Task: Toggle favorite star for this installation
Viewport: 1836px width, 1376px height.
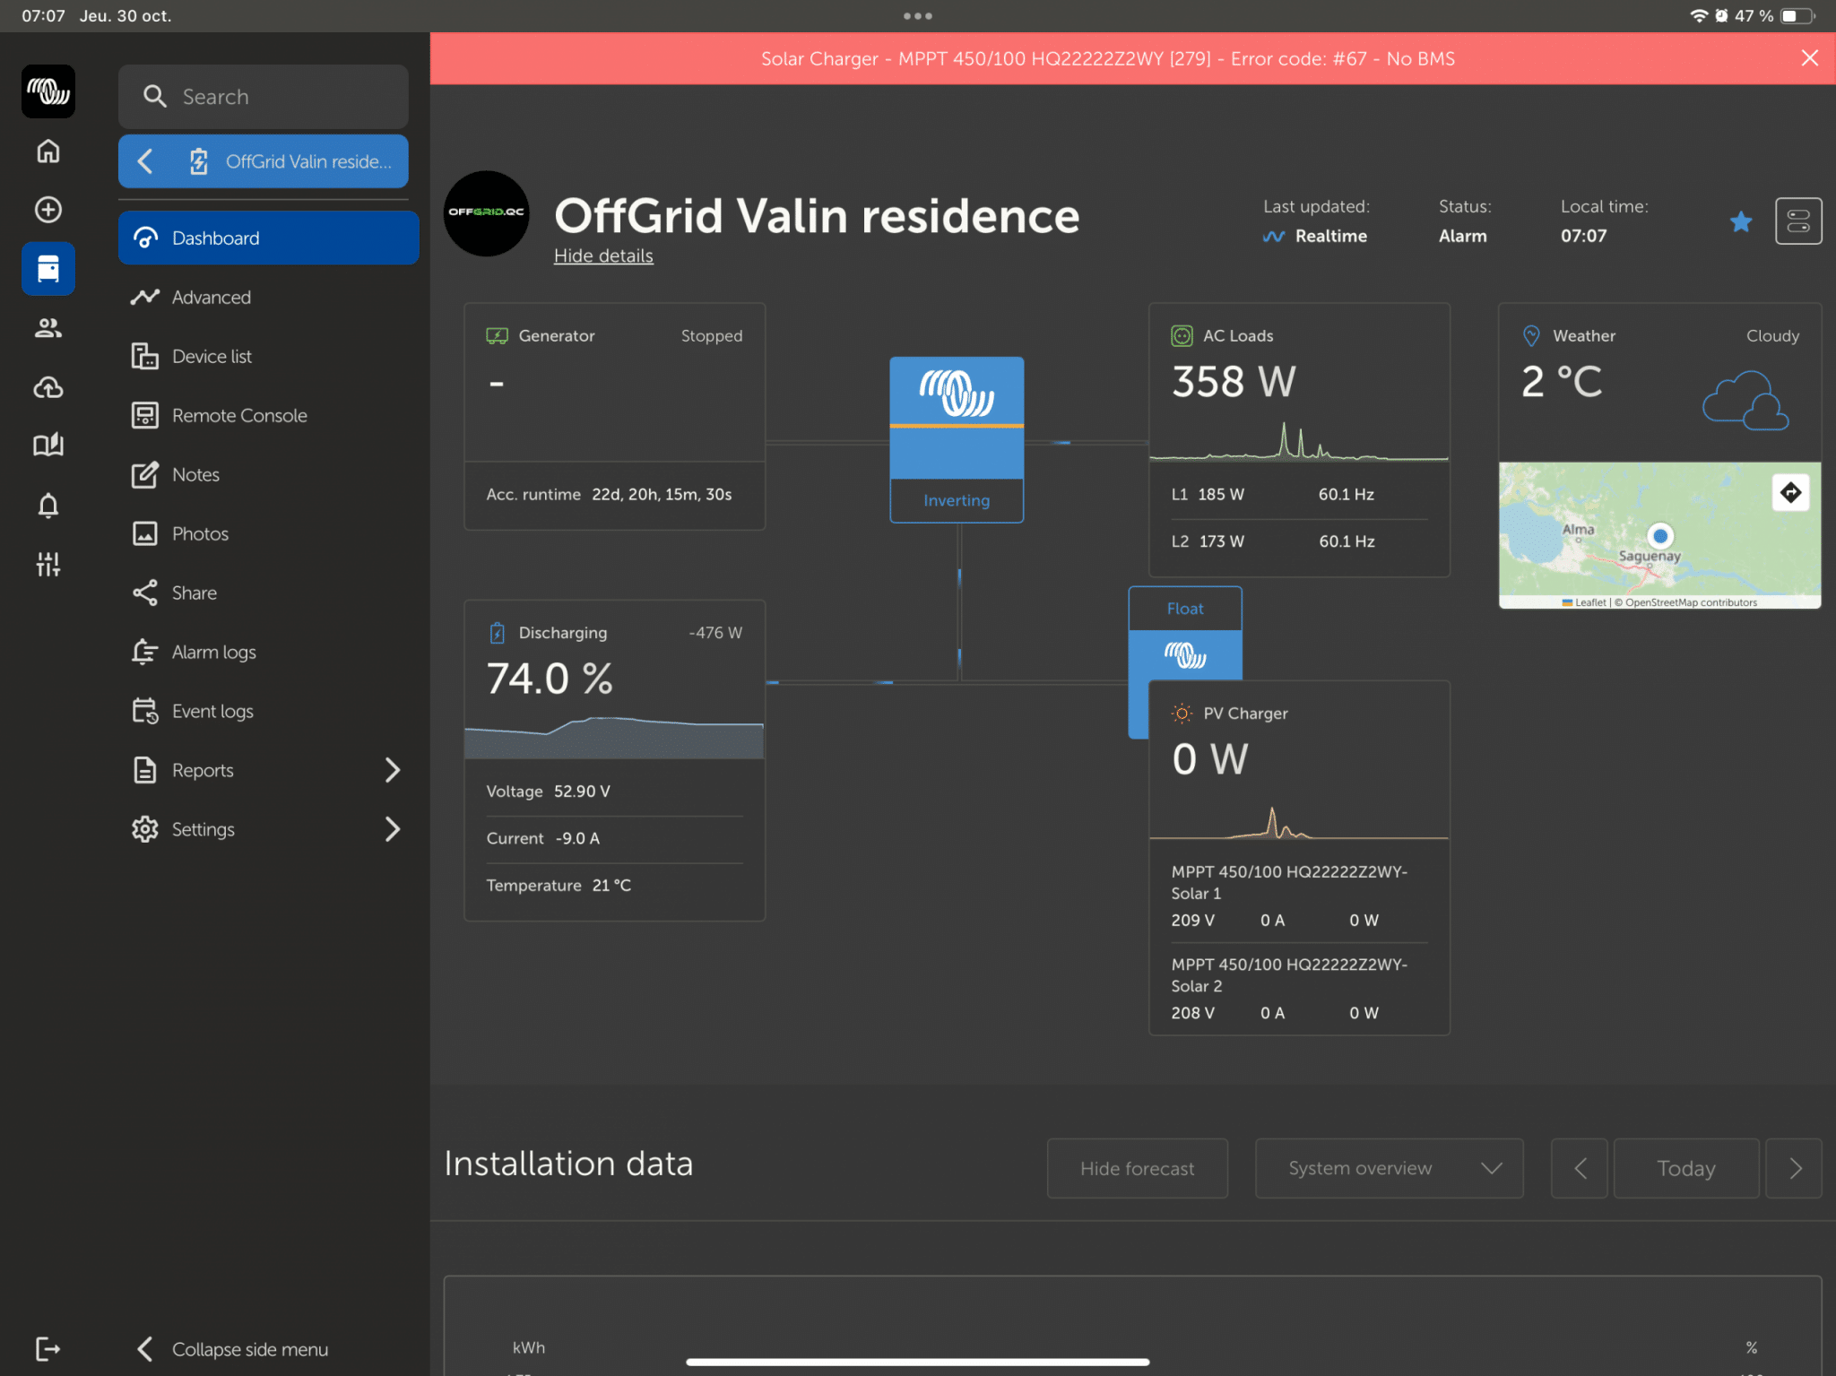Action: click(x=1741, y=221)
